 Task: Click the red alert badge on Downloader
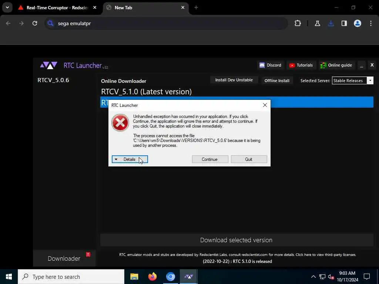click(x=88, y=254)
